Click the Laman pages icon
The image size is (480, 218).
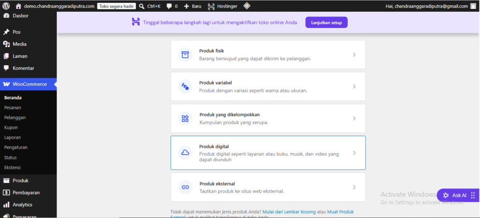pyautogui.click(x=7, y=56)
